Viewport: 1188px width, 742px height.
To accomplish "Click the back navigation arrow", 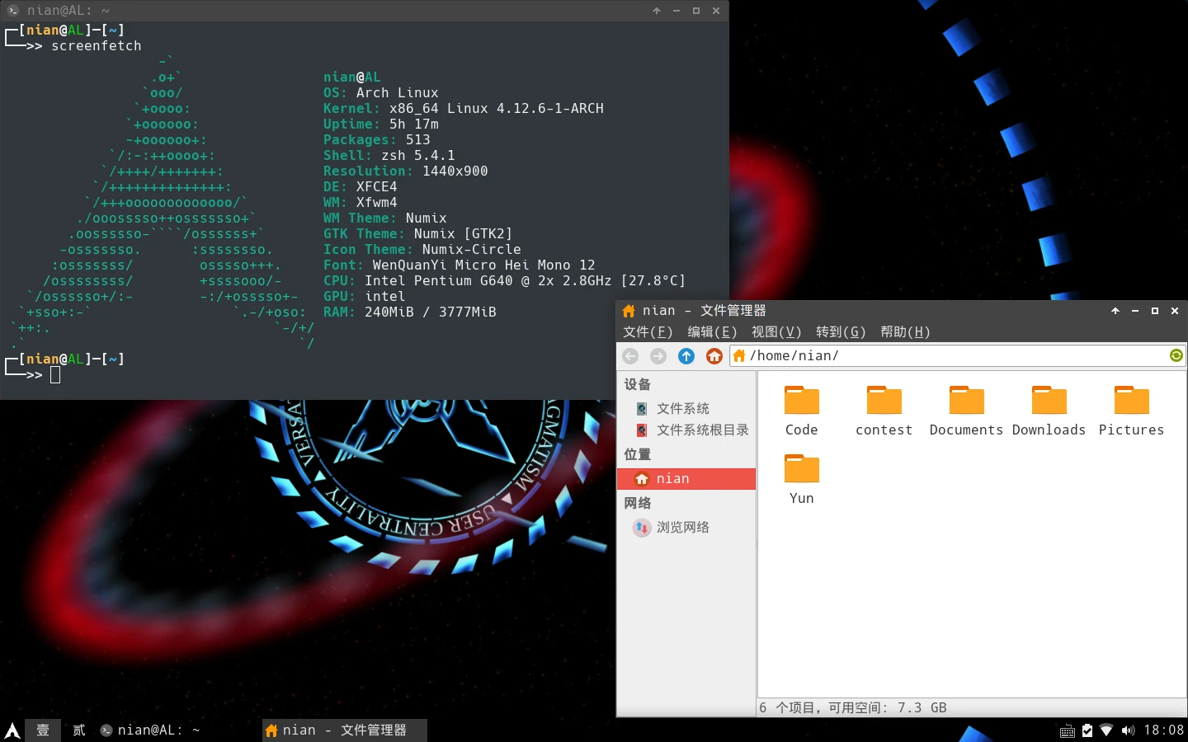I will [630, 356].
